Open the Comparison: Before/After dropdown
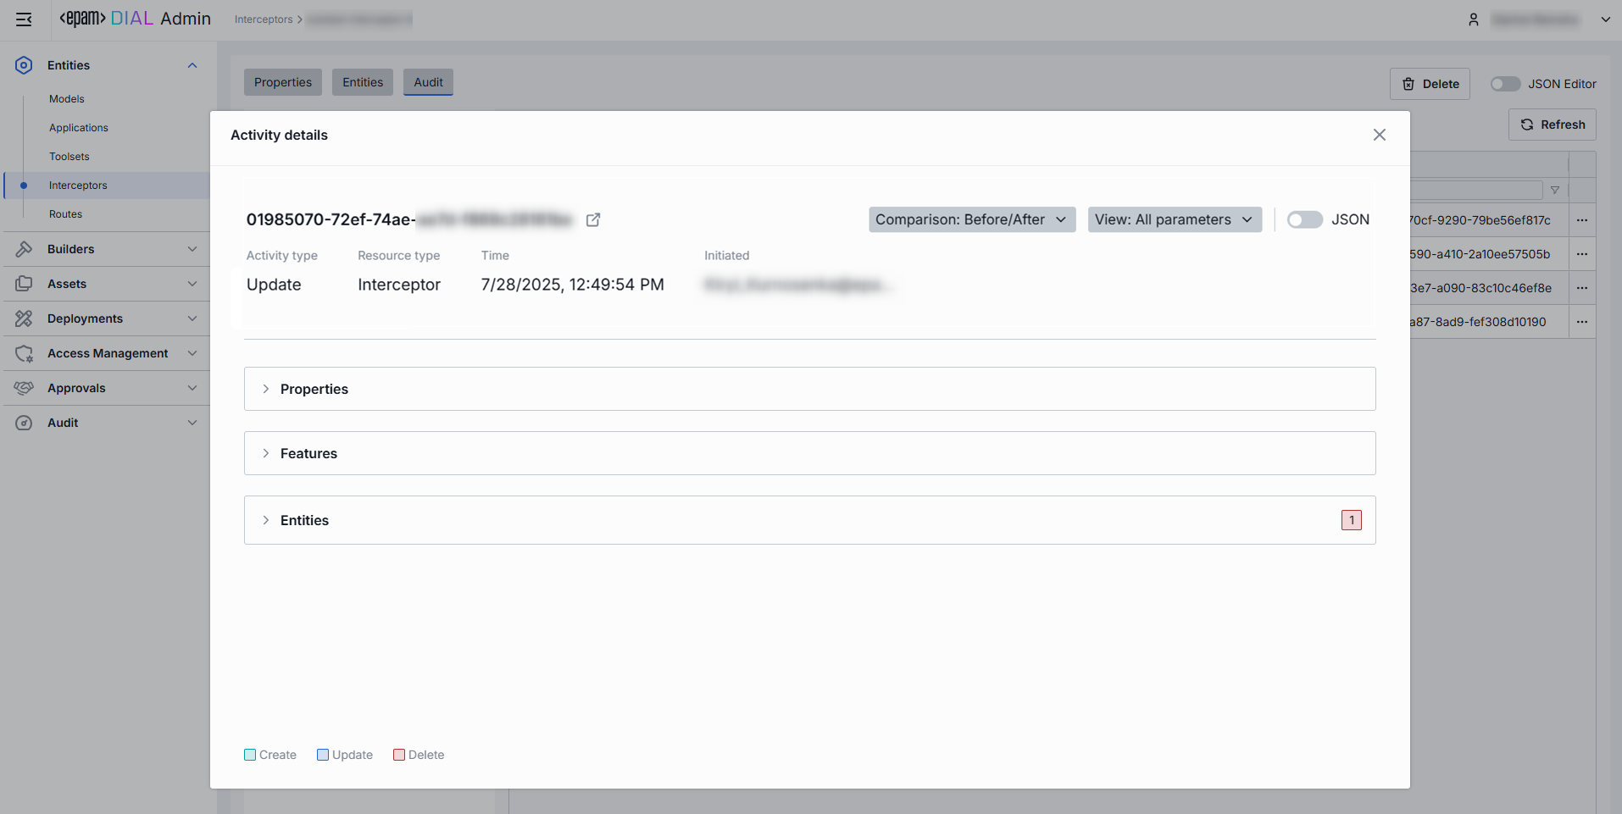Image resolution: width=1622 pixels, height=814 pixels. (x=971, y=220)
